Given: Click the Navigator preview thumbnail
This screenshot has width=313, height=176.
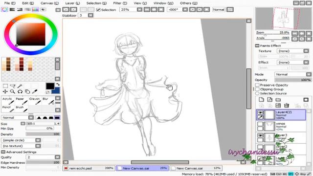Looking at the screenshot, I should (x=284, y=19).
